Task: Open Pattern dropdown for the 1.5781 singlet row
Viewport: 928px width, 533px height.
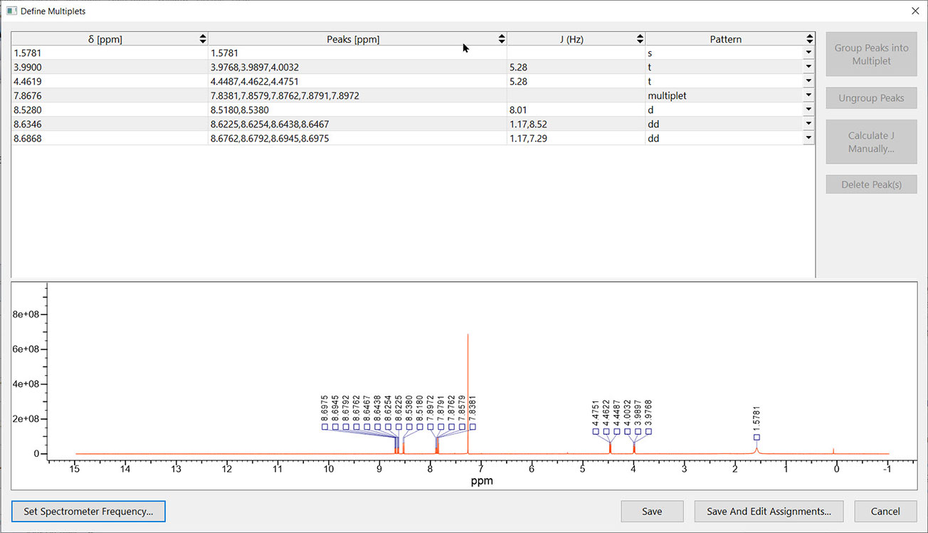Action: tap(808, 53)
